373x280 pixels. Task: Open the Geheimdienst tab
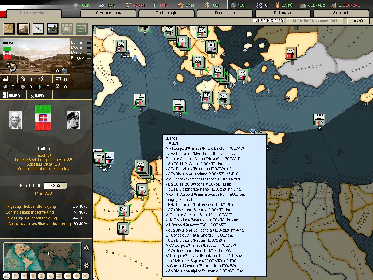coord(108,13)
